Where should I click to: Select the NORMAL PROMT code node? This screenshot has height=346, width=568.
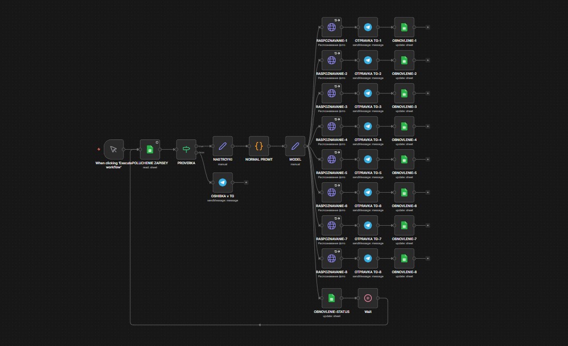tap(259, 146)
